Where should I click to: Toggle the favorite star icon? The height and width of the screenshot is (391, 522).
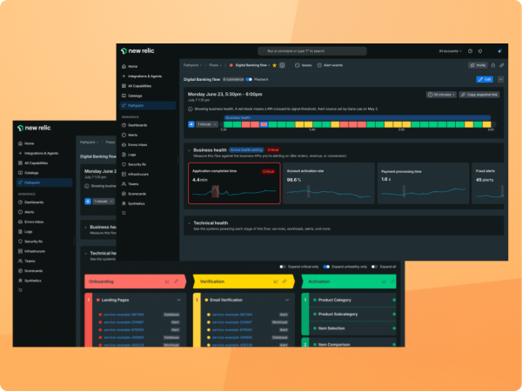[274, 65]
